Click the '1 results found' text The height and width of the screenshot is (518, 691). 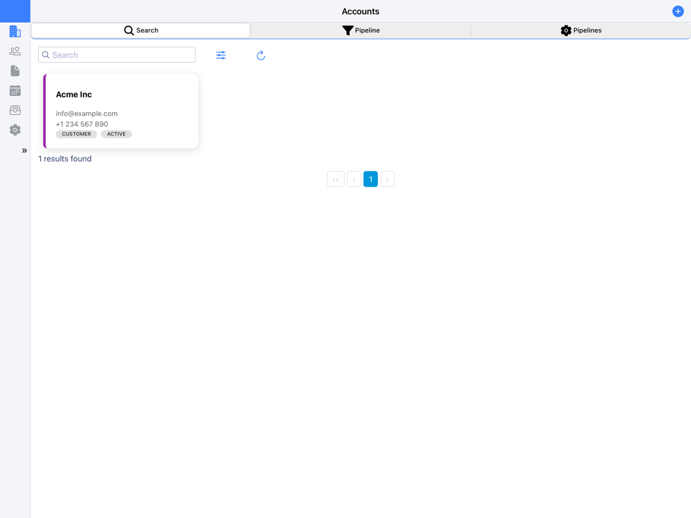click(65, 159)
